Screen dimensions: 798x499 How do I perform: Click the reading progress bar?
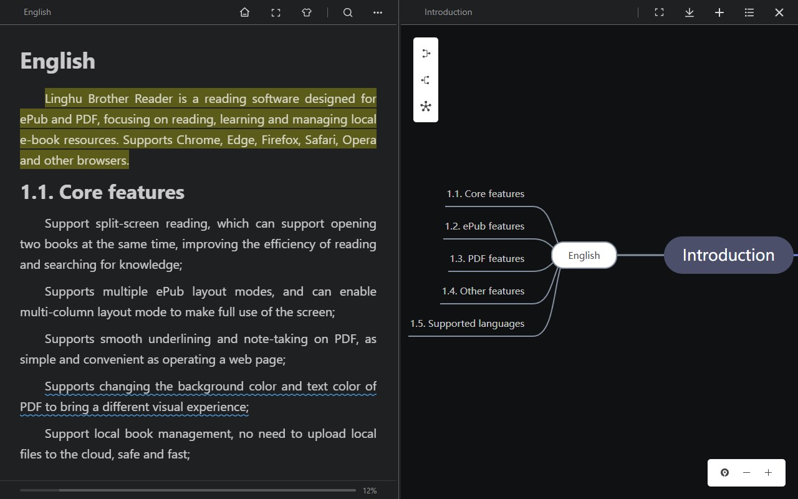point(188,490)
